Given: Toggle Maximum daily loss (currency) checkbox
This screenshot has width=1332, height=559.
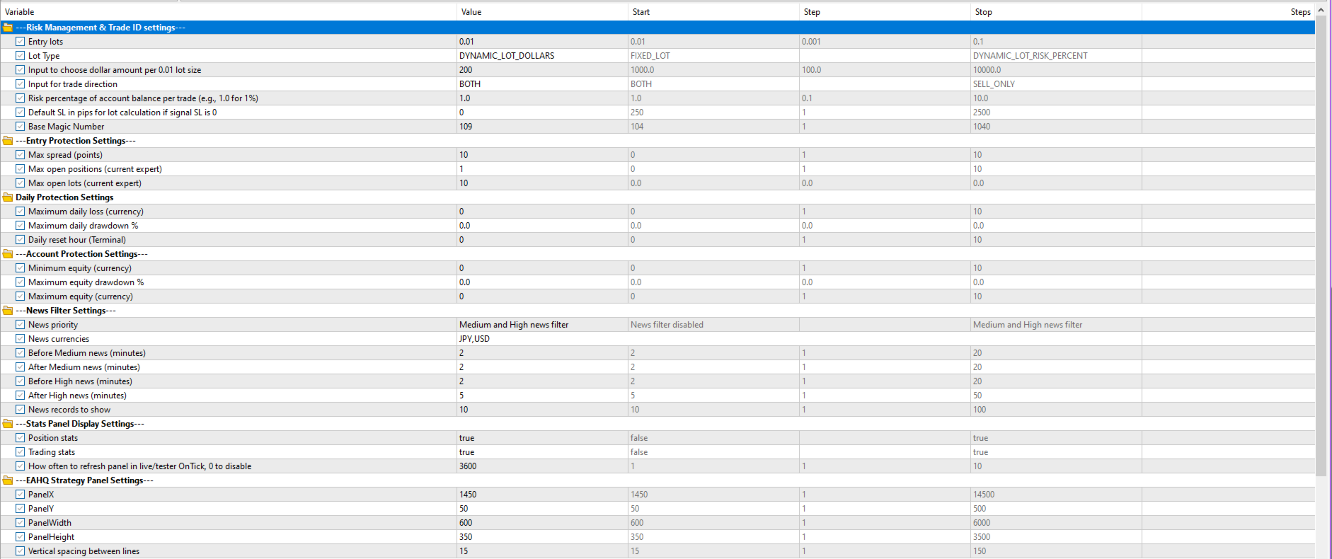Looking at the screenshot, I should (21, 212).
